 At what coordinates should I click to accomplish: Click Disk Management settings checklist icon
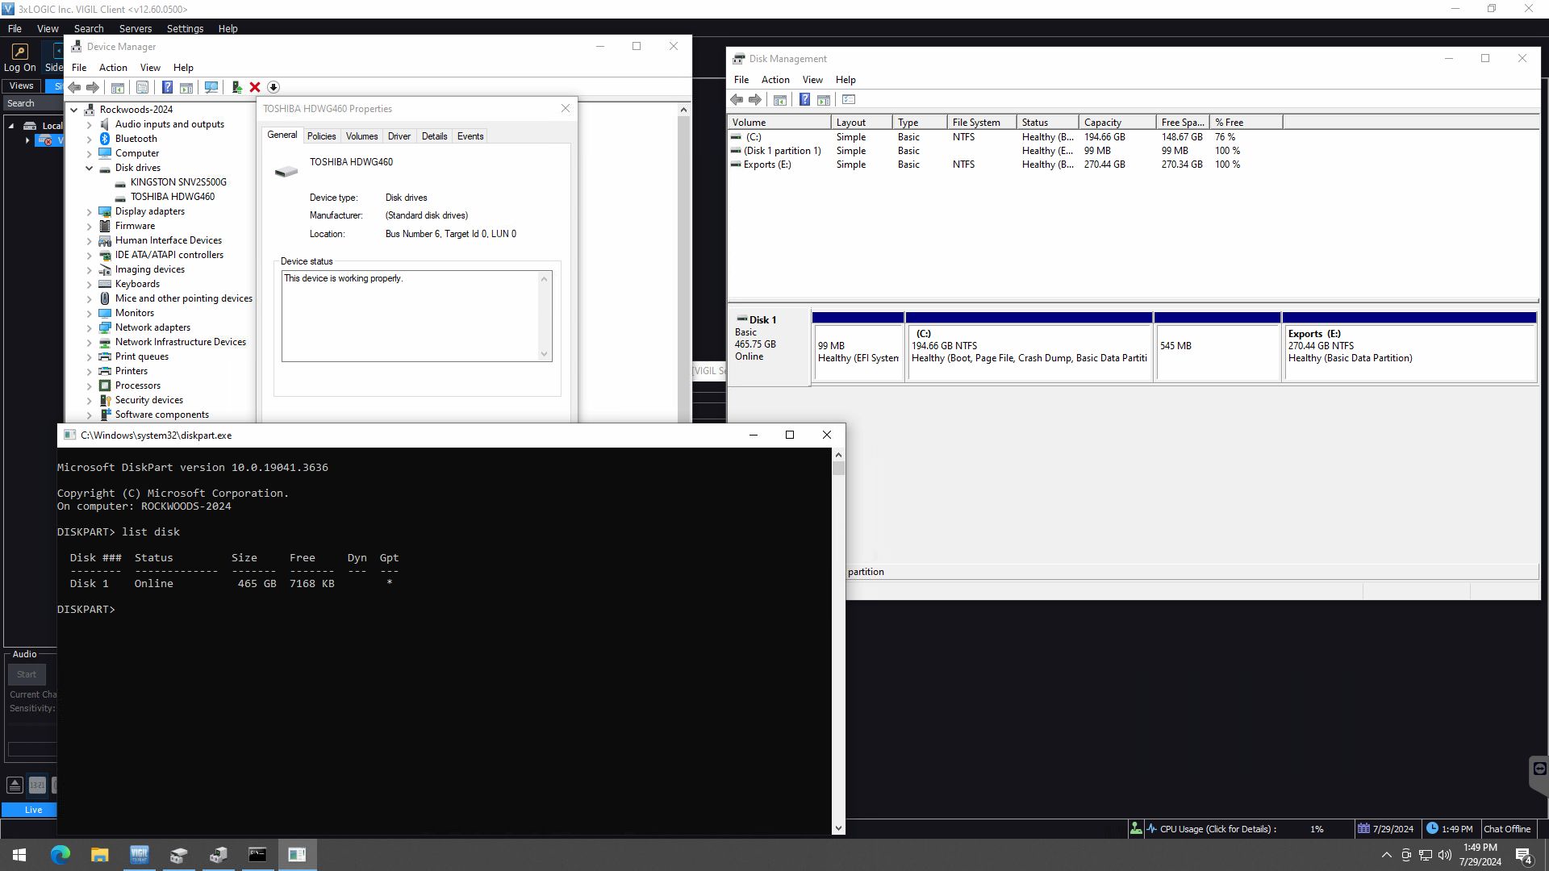point(849,99)
